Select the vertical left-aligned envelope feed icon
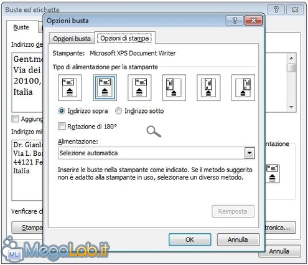Screen dimensions: 308x265 pyautogui.click(x=174, y=88)
